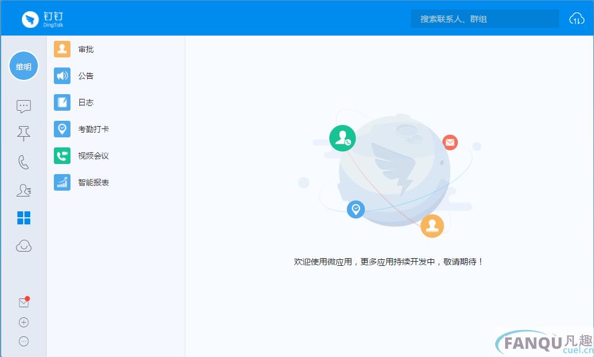Open the more options ellipsis circle icon
594x357 pixels.
(24, 341)
